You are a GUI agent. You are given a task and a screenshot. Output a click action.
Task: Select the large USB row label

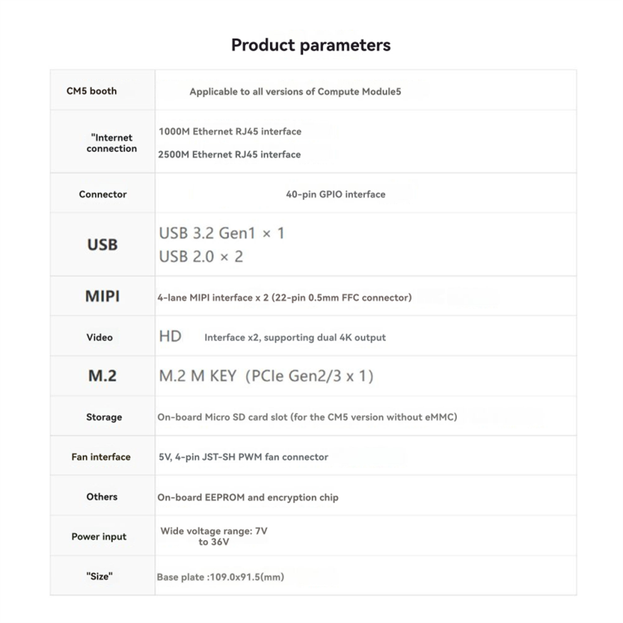pos(103,245)
